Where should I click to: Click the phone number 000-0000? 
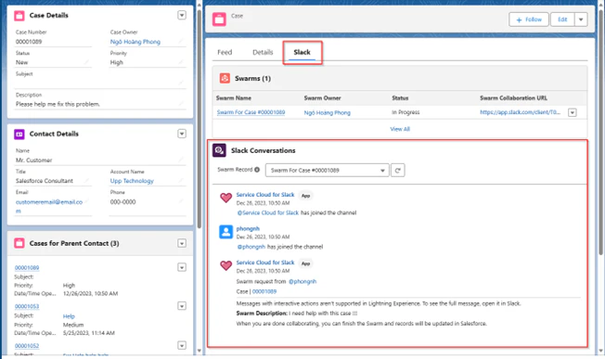[x=122, y=201]
